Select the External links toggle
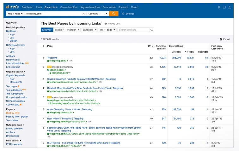239x151 pixels. coord(47,30)
